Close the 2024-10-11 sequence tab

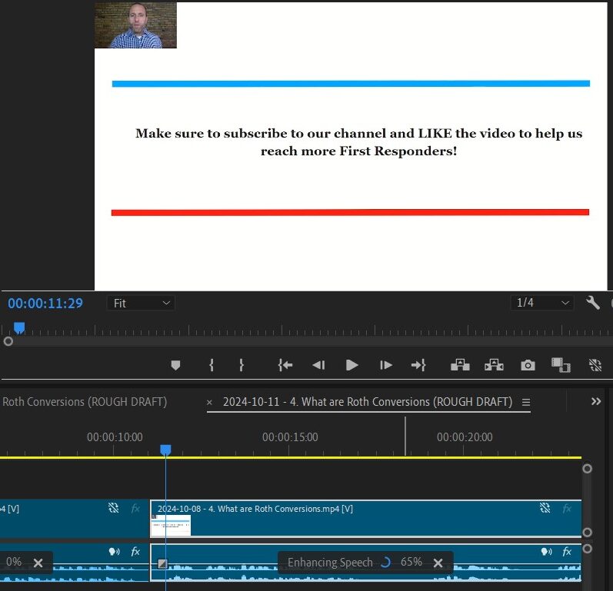[x=209, y=402]
